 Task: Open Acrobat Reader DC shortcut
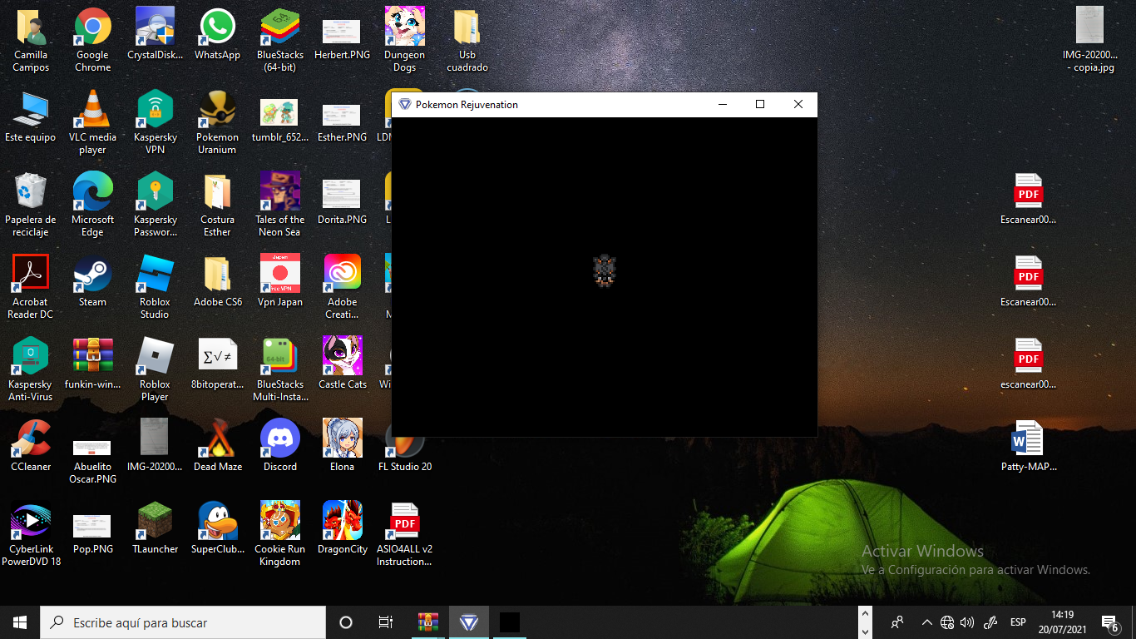pos(31,275)
